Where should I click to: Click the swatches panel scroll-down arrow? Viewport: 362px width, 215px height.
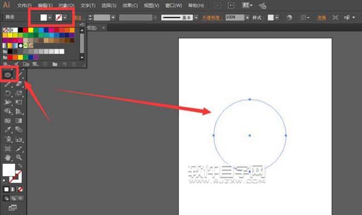click(x=82, y=57)
